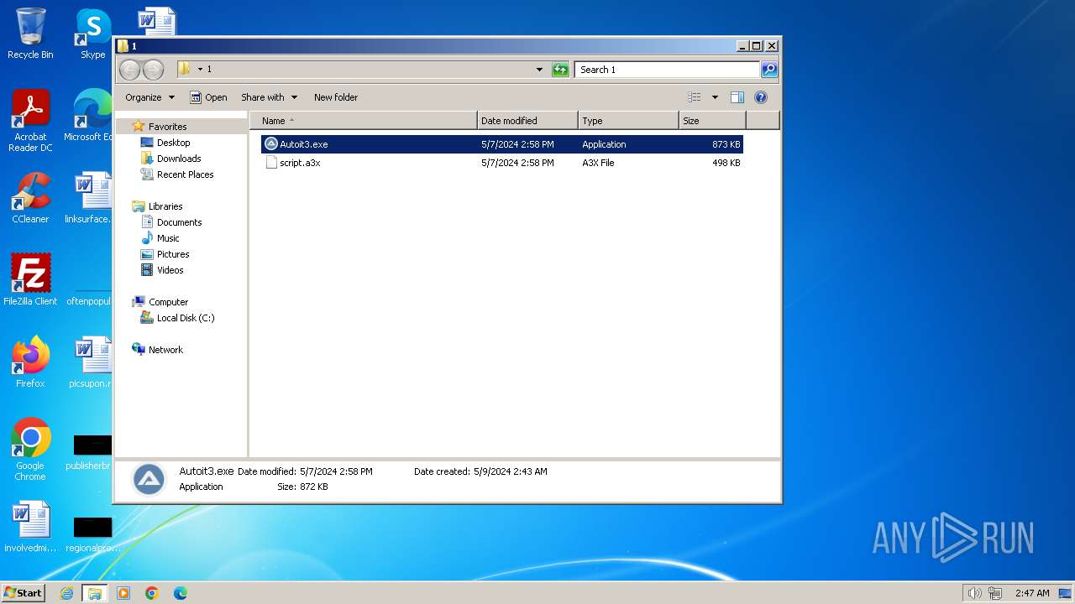1075x604 pixels.
Task: Open involvedmi Word document on desktop
Action: pos(30,527)
